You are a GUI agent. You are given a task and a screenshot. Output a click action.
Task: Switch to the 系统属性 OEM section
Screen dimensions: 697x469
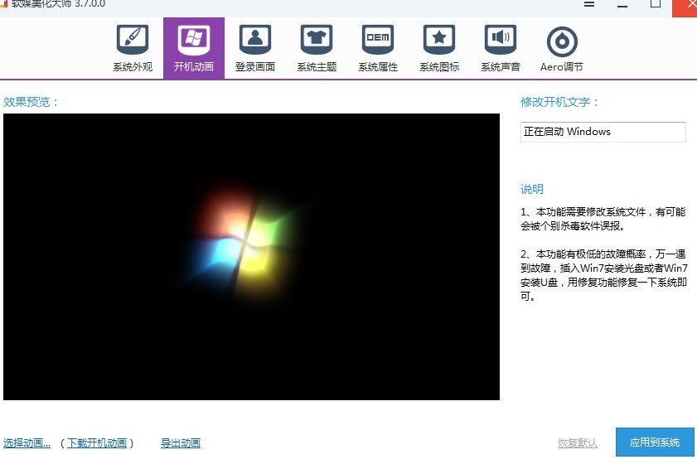pos(378,48)
